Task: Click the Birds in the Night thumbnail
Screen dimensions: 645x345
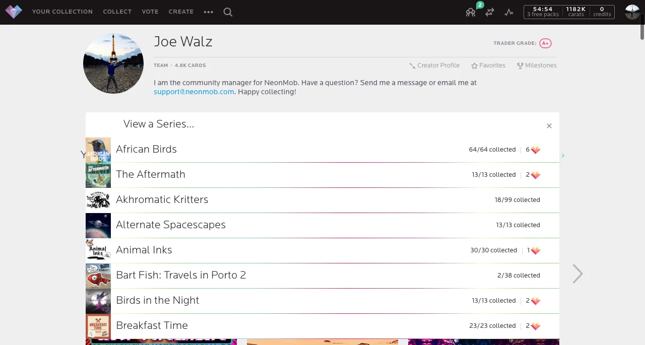Action: point(98,301)
